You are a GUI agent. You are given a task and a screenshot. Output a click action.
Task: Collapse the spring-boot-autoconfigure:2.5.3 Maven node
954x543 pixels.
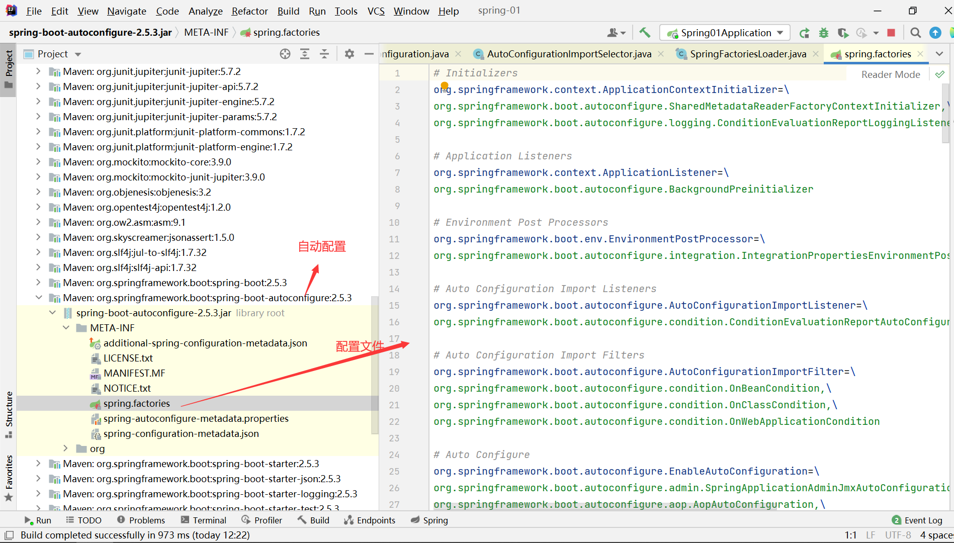(39, 298)
